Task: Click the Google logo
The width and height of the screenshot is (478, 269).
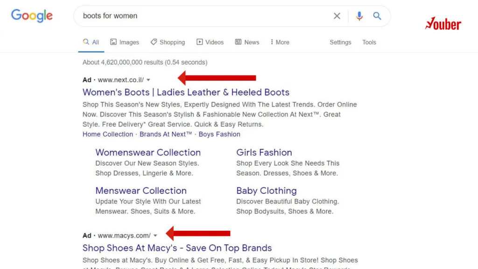Action: pos(32,16)
